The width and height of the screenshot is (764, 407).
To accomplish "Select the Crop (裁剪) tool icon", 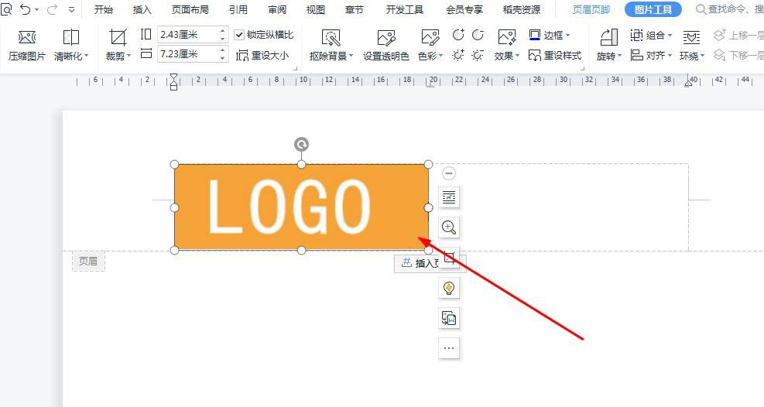I will pos(118,37).
